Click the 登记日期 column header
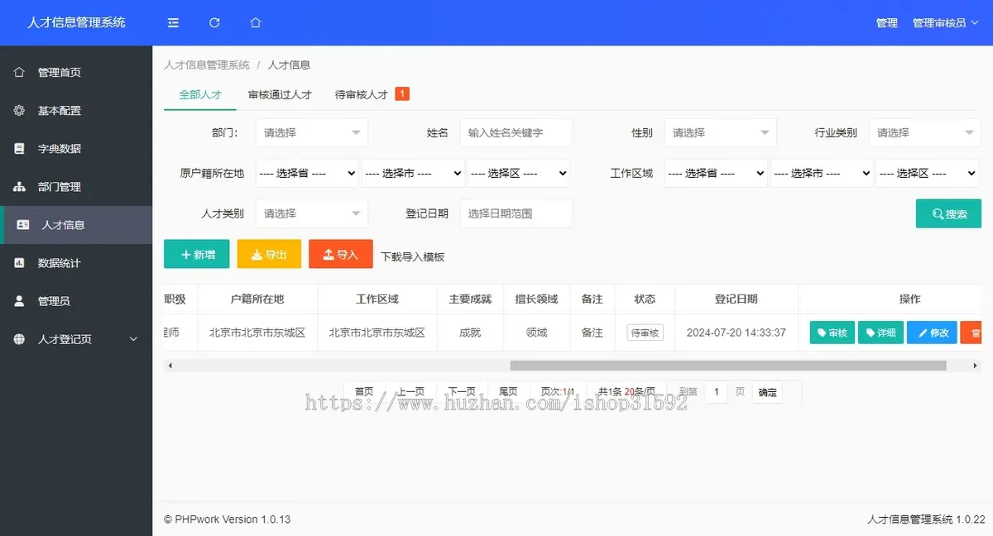This screenshot has width=993, height=536. tap(736, 299)
